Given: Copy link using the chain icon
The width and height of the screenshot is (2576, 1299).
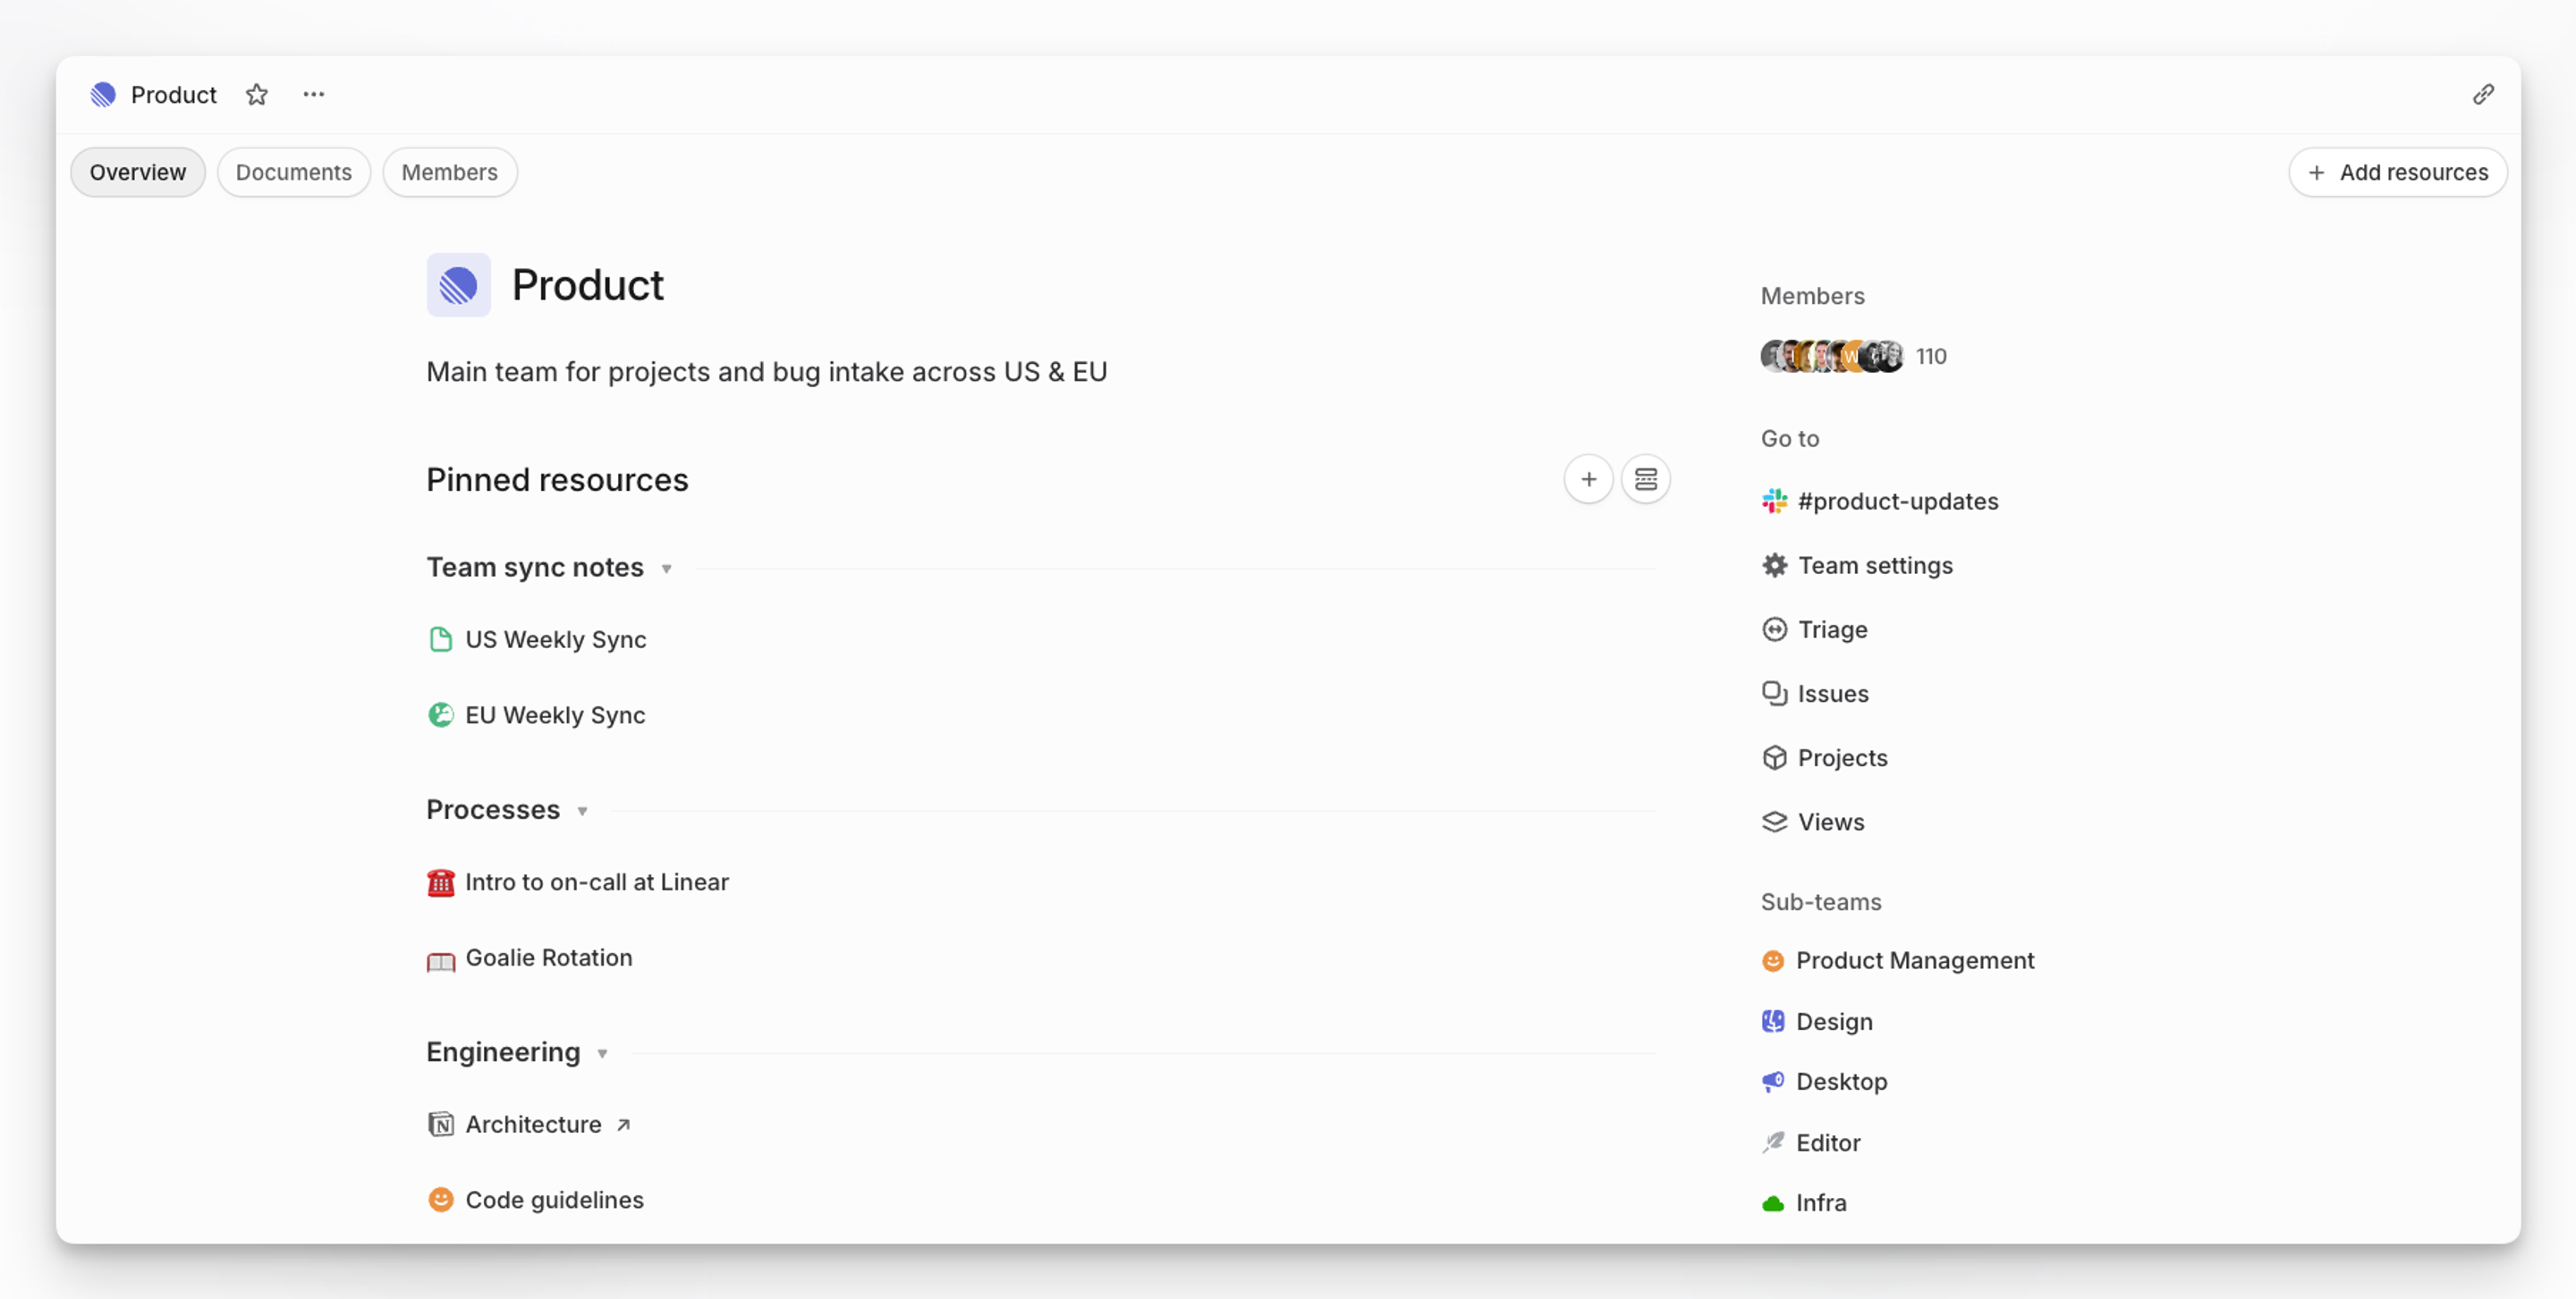Looking at the screenshot, I should point(2483,95).
